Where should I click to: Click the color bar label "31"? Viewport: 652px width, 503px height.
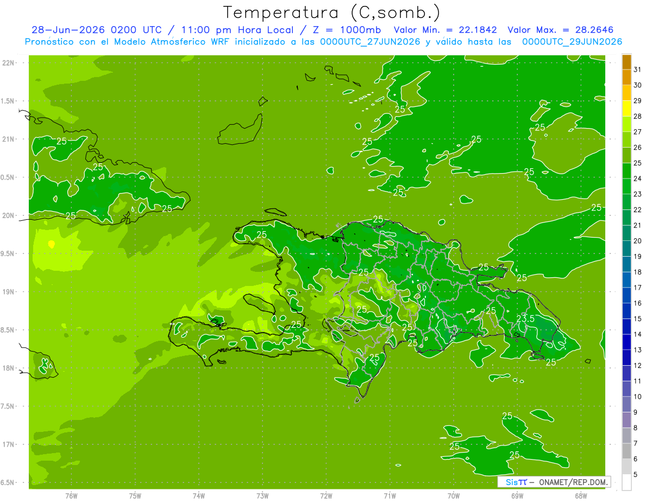coord(637,69)
